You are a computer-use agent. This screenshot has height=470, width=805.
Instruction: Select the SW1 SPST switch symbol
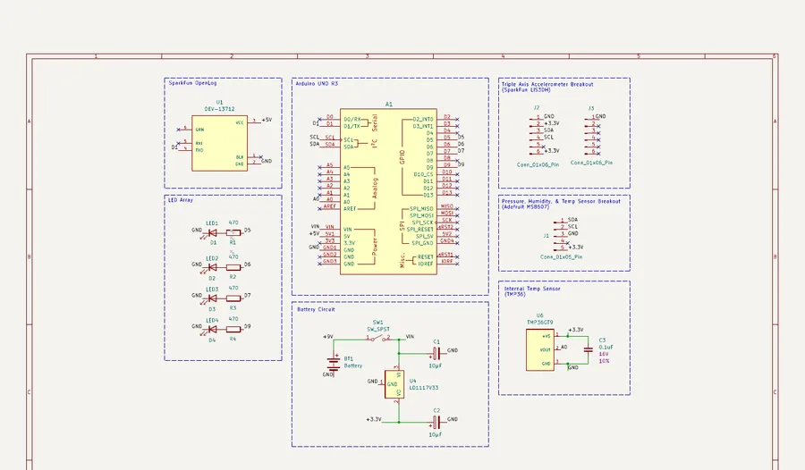(x=378, y=338)
